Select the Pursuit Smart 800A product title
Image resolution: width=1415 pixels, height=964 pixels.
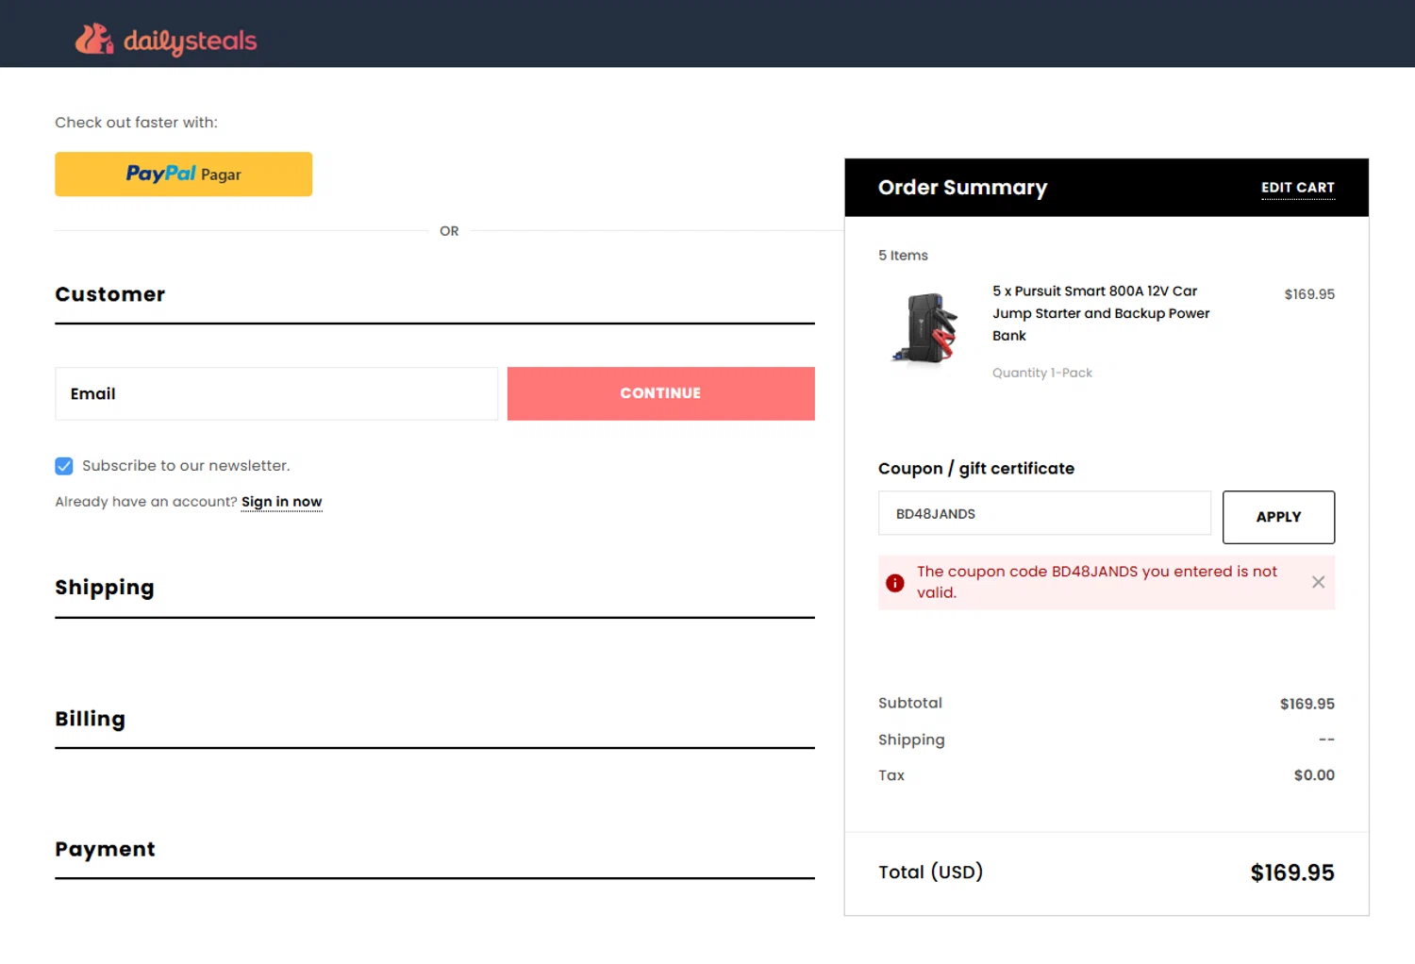pos(1101,313)
